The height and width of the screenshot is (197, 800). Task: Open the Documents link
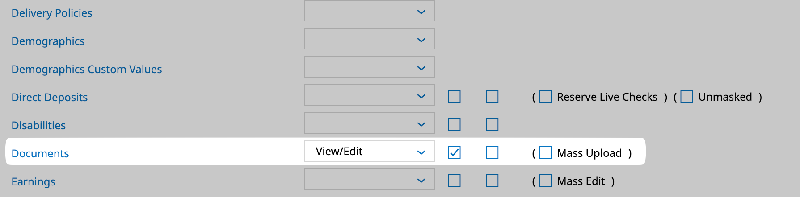(x=40, y=153)
